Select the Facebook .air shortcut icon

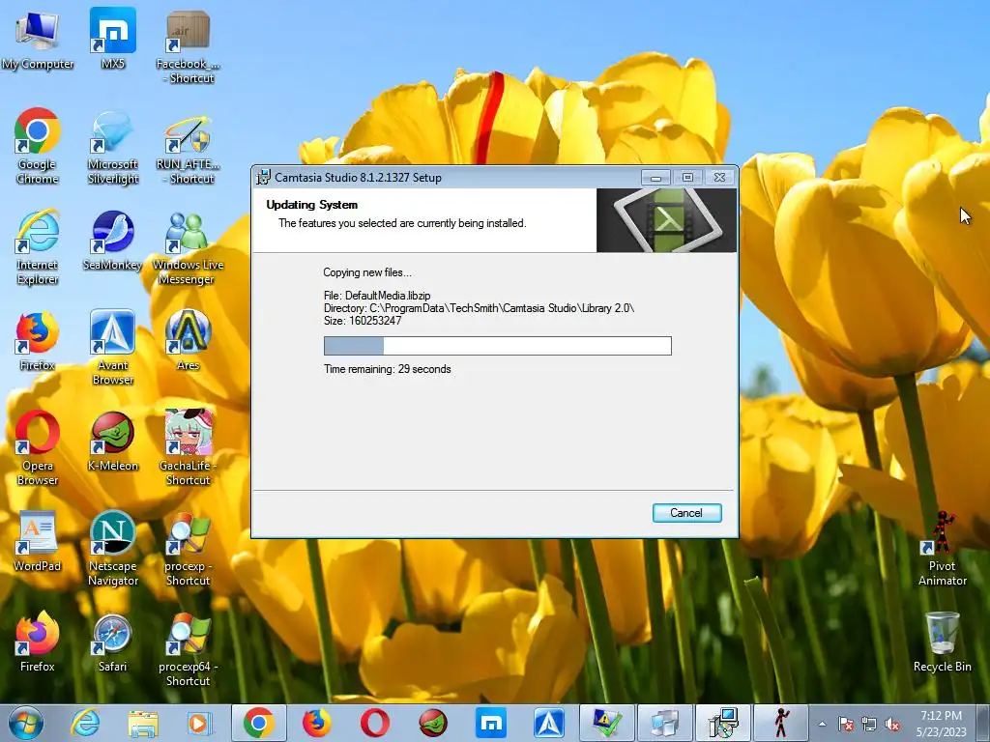[x=188, y=47]
